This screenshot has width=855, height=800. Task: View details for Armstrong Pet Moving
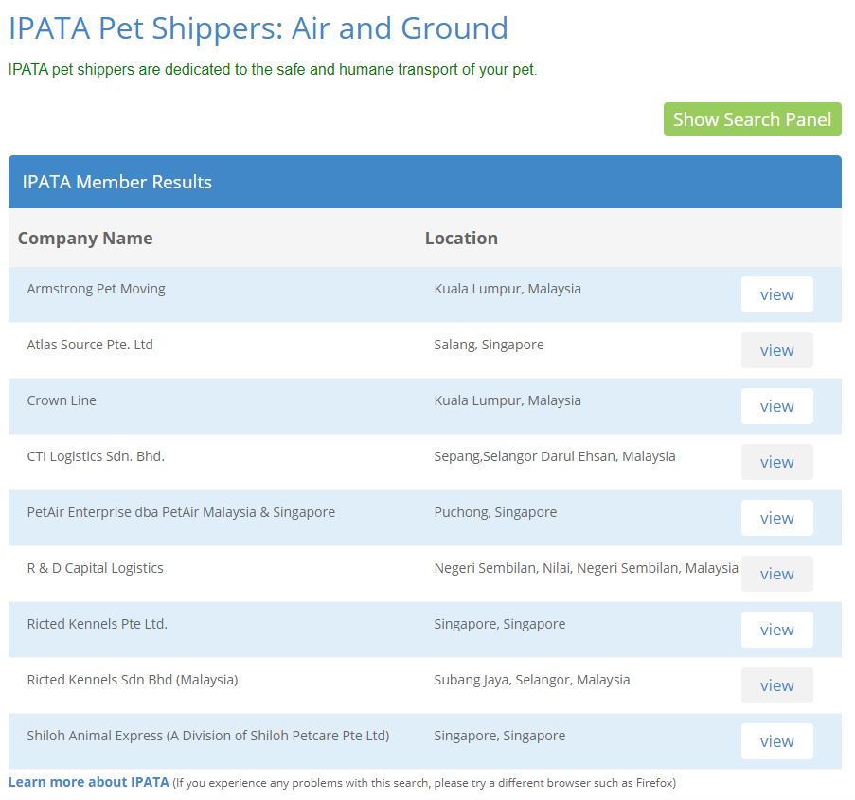tap(776, 294)
